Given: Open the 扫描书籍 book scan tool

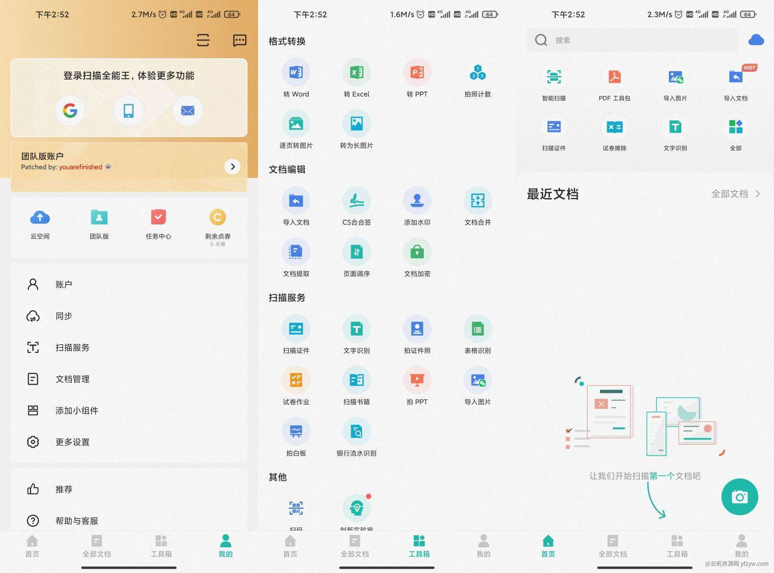Looking at the screenshot, I should (357, 386).
